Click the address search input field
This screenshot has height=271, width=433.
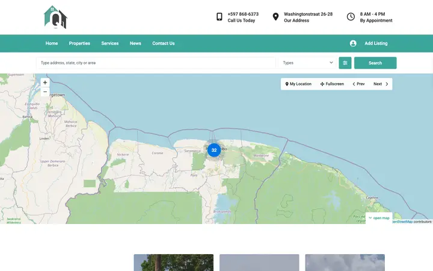[x=156, y=63]
